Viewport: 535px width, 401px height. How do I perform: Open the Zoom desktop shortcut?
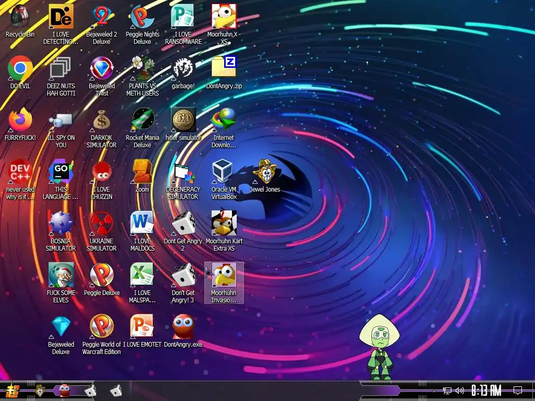click(142, 176)
